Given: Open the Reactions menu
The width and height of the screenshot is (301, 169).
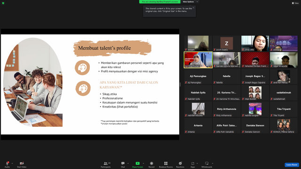Looking at the screenshot, I should 180,164.
